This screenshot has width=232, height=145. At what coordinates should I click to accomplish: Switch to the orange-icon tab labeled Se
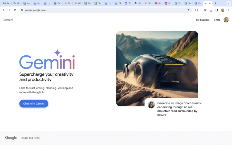(x=148, y=3)
